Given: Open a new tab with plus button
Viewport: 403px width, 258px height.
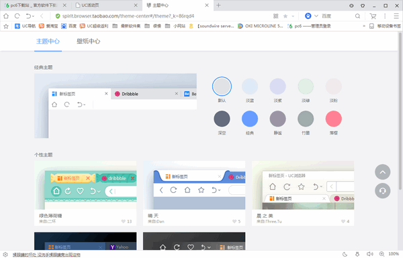Looking at the screenshot, I should (218, 5).
